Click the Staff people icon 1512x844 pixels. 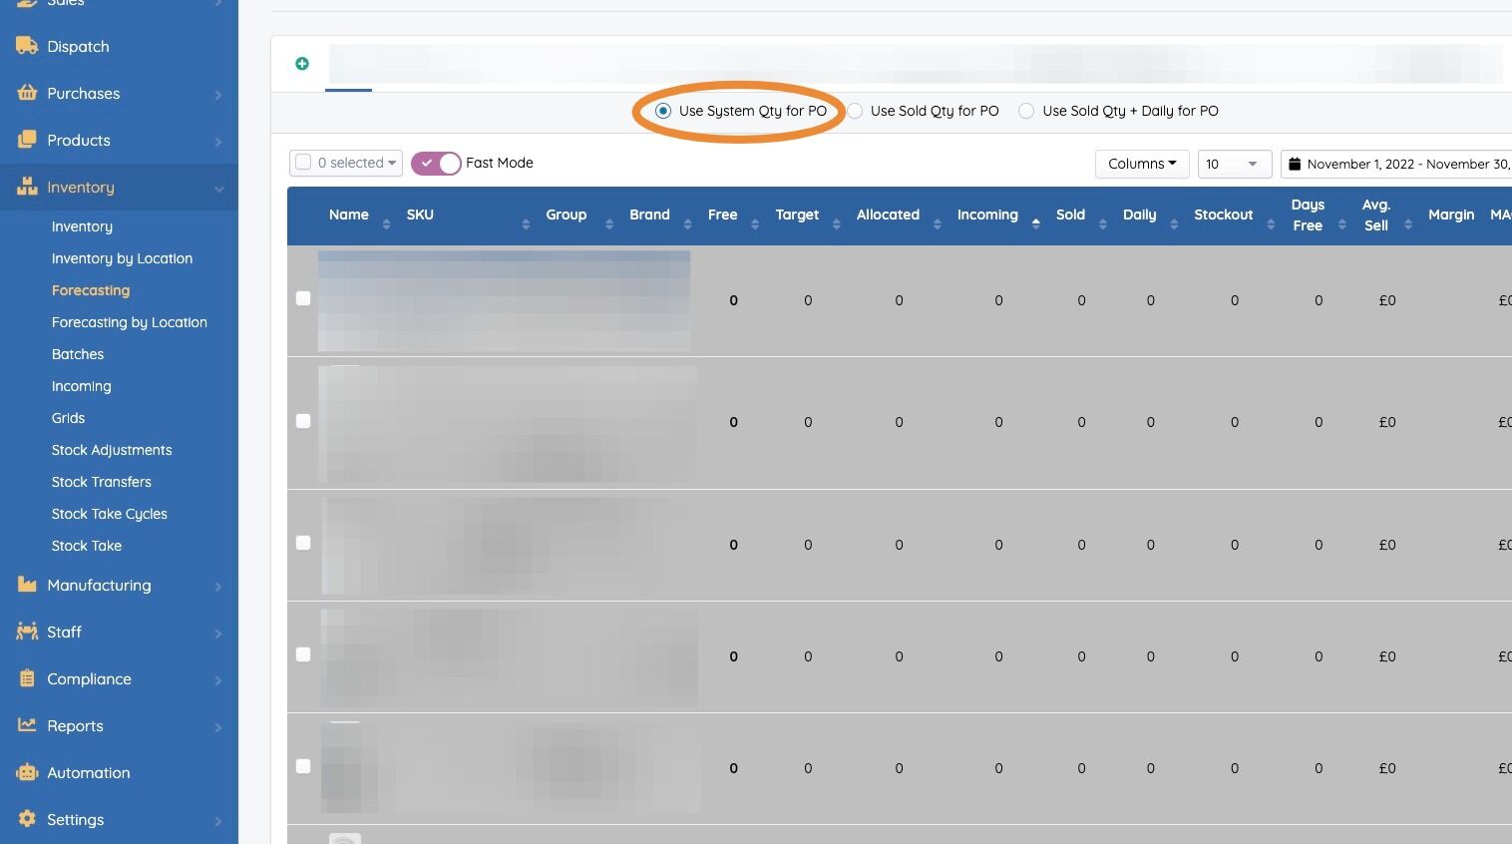point(27,632)
